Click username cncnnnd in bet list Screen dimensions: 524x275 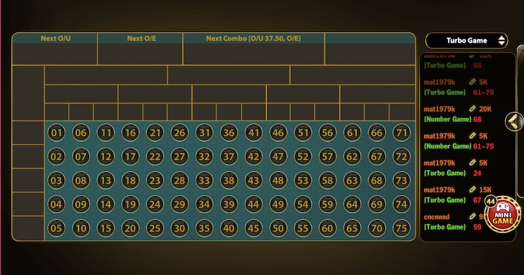[x=439, y=216]
